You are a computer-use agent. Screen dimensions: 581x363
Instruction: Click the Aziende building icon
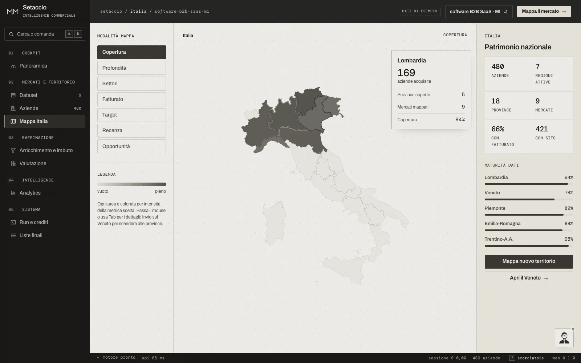13,109
